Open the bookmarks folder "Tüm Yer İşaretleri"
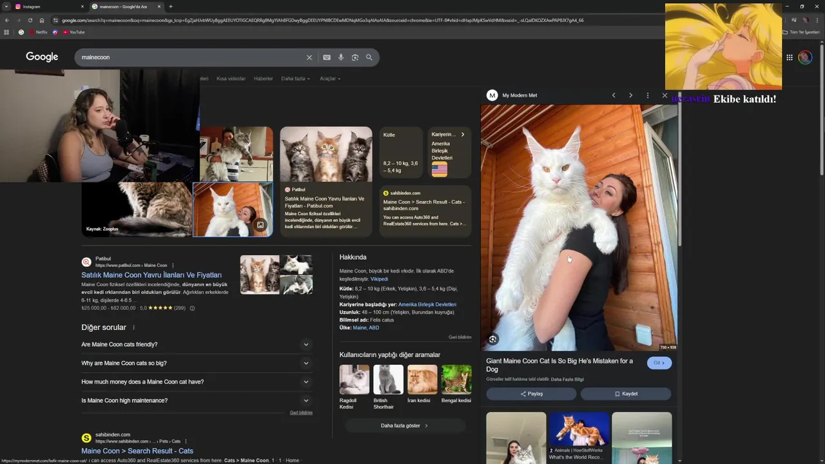 click(801, 32)
